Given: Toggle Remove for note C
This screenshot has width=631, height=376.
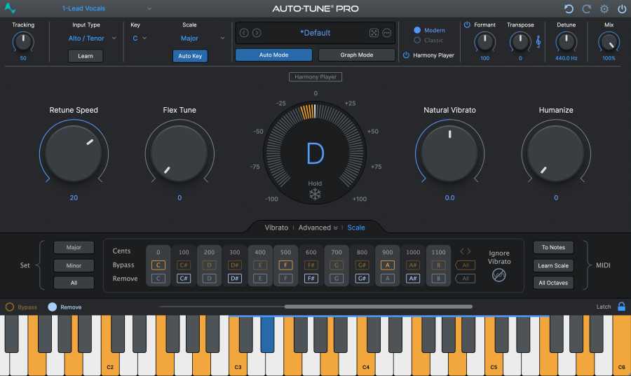Looking at the screenshot, I should 158,279.
